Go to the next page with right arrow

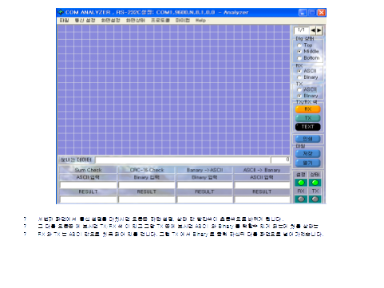click(319, 30)
